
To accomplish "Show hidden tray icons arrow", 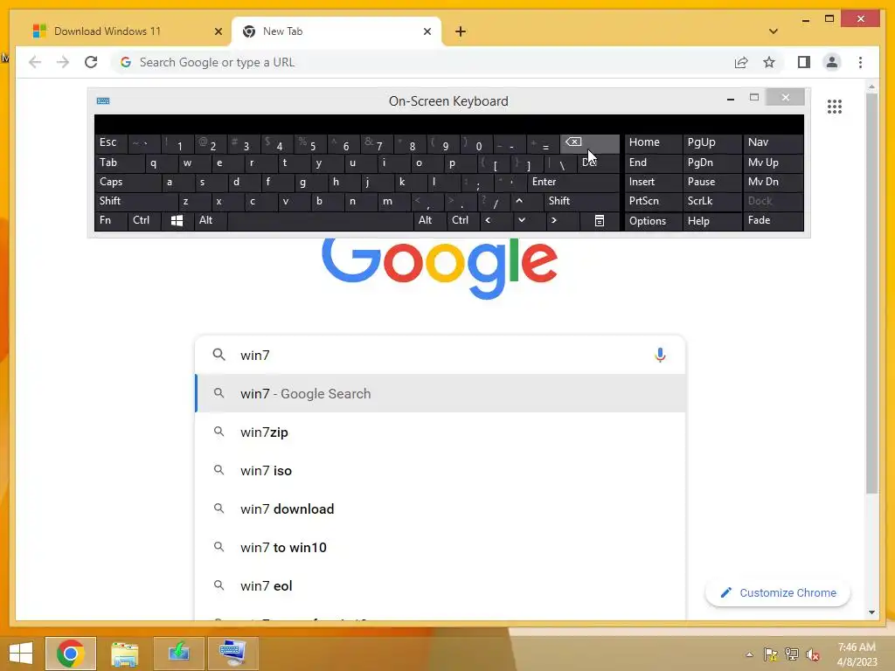I will pos(749,654).
